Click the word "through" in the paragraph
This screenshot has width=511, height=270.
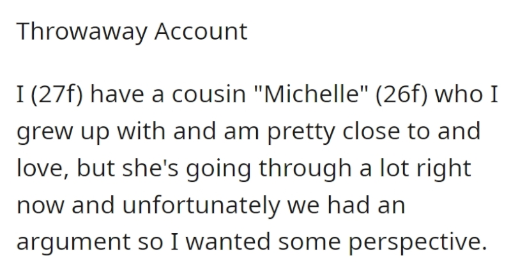click(x=305, y=169)
